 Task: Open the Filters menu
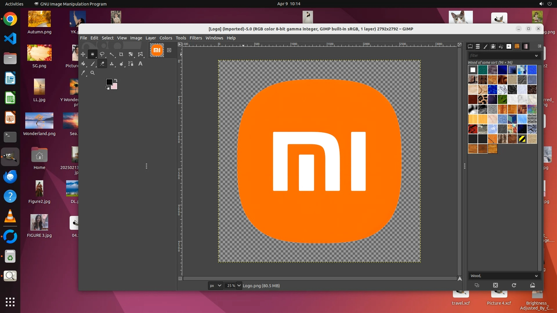tap(196, 38)
